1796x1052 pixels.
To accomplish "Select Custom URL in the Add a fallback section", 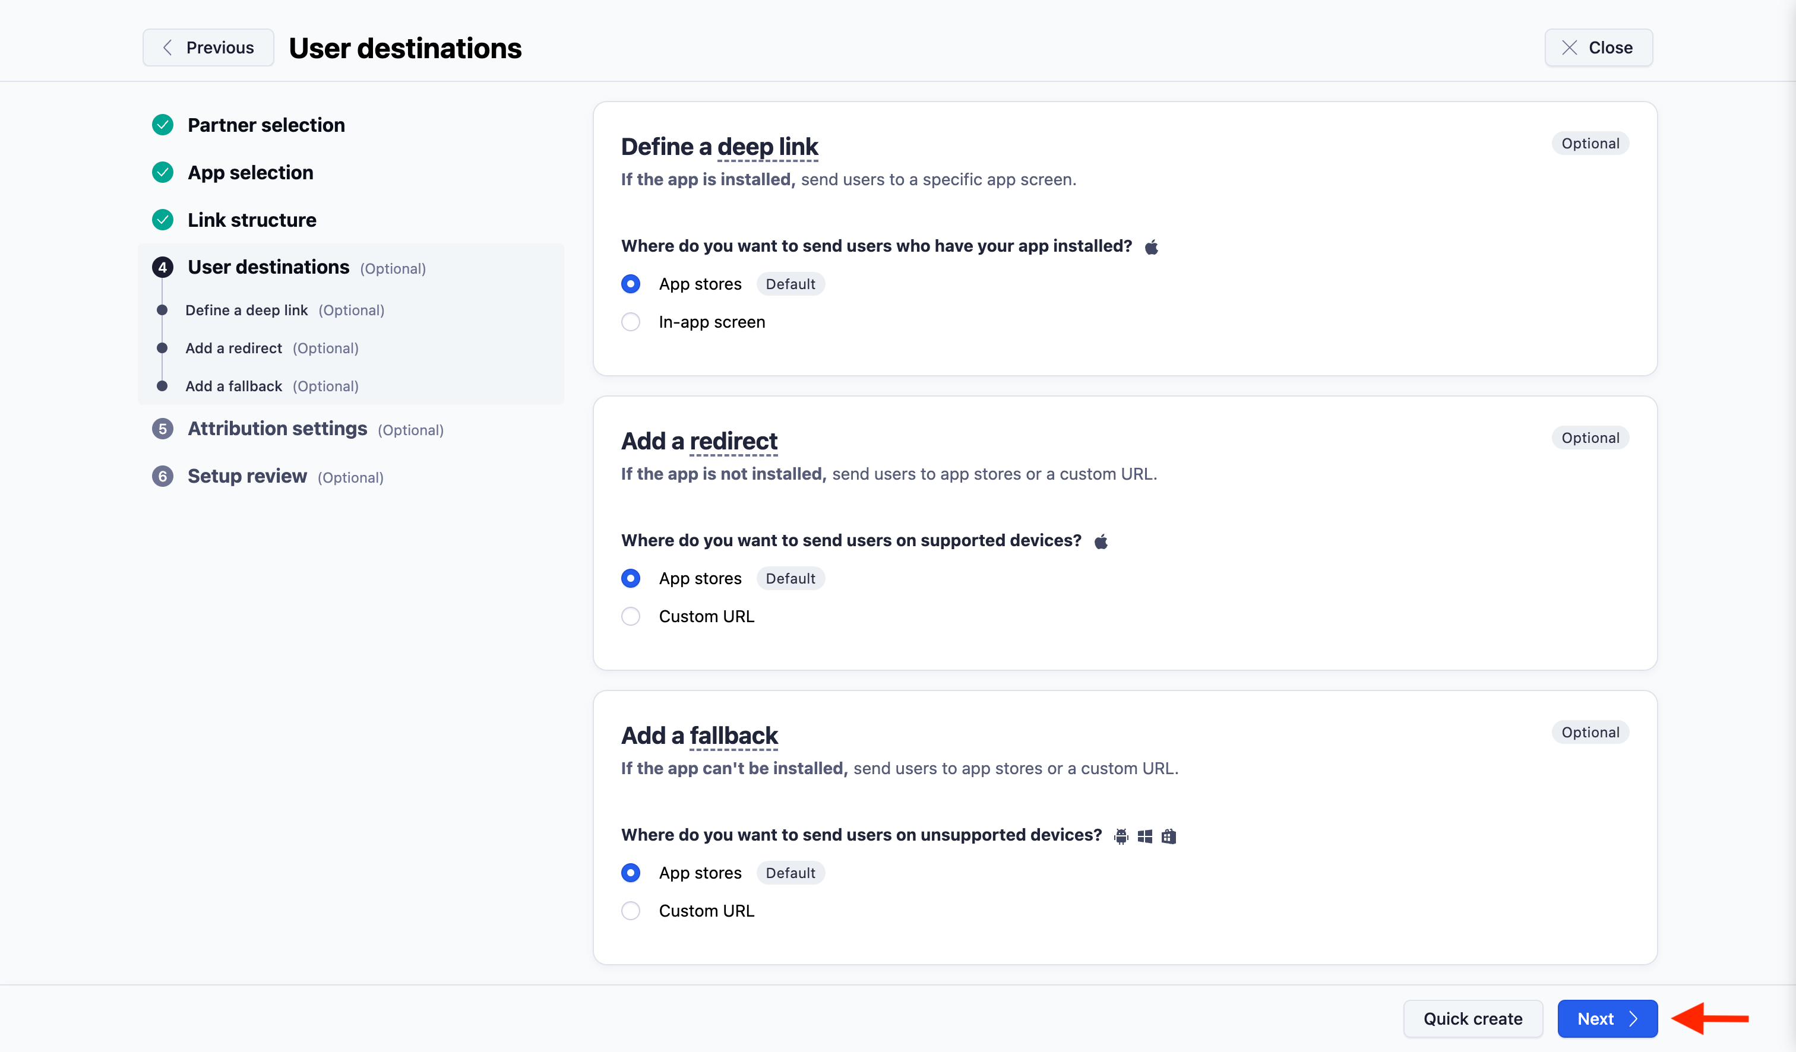I will coord(631,910).
